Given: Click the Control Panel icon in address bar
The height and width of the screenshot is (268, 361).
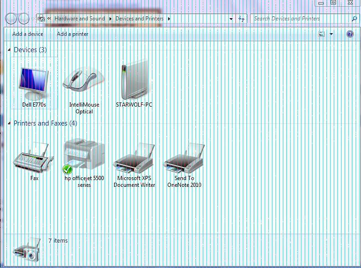Looking at the screenshot, I should [41, 19].
